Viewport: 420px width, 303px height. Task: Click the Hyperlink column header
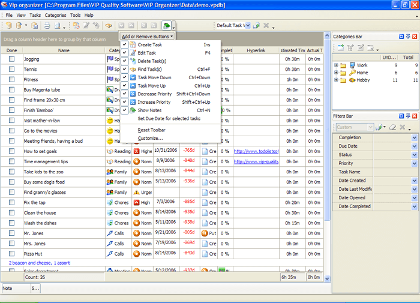pyautogui.click(x=256, y=50)
